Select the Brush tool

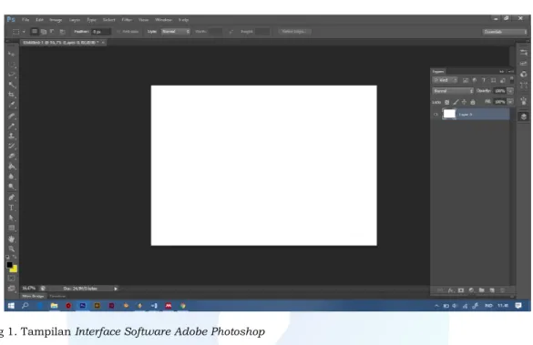12,127
